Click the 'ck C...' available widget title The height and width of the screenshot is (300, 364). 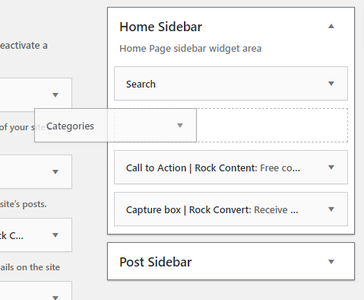coord(11,236)
